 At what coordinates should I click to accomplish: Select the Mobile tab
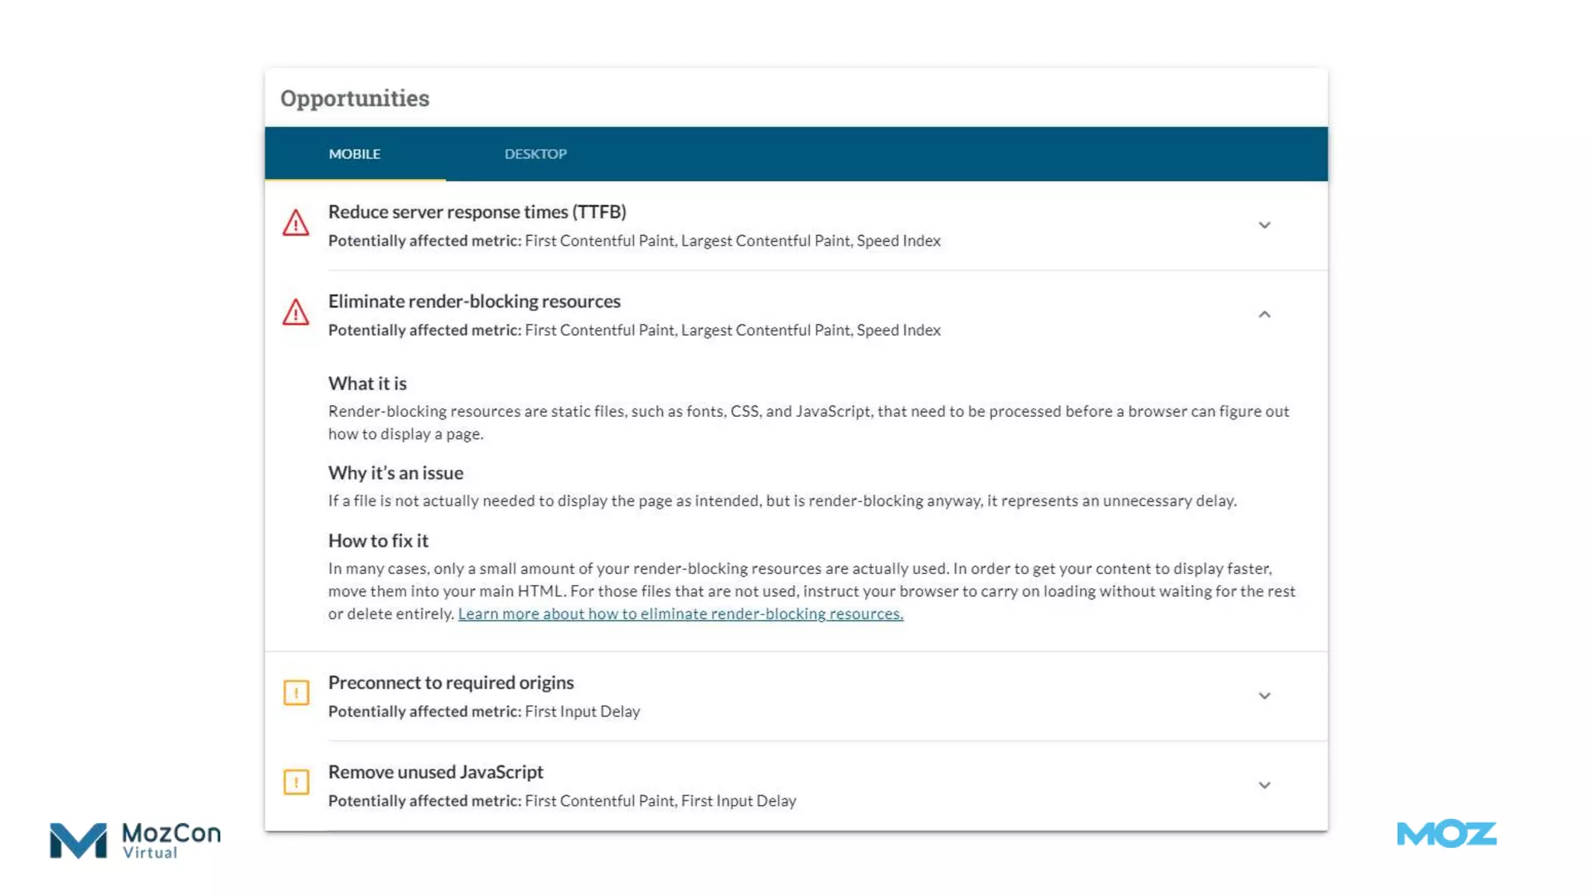(355, 154)
